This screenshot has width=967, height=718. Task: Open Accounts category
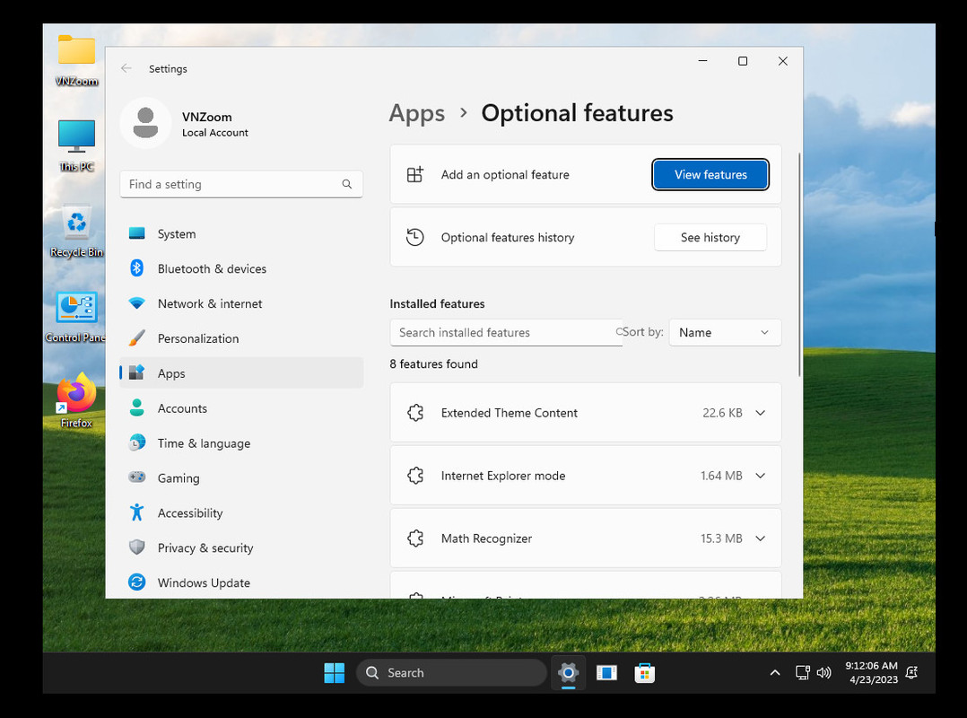point(241,408)
